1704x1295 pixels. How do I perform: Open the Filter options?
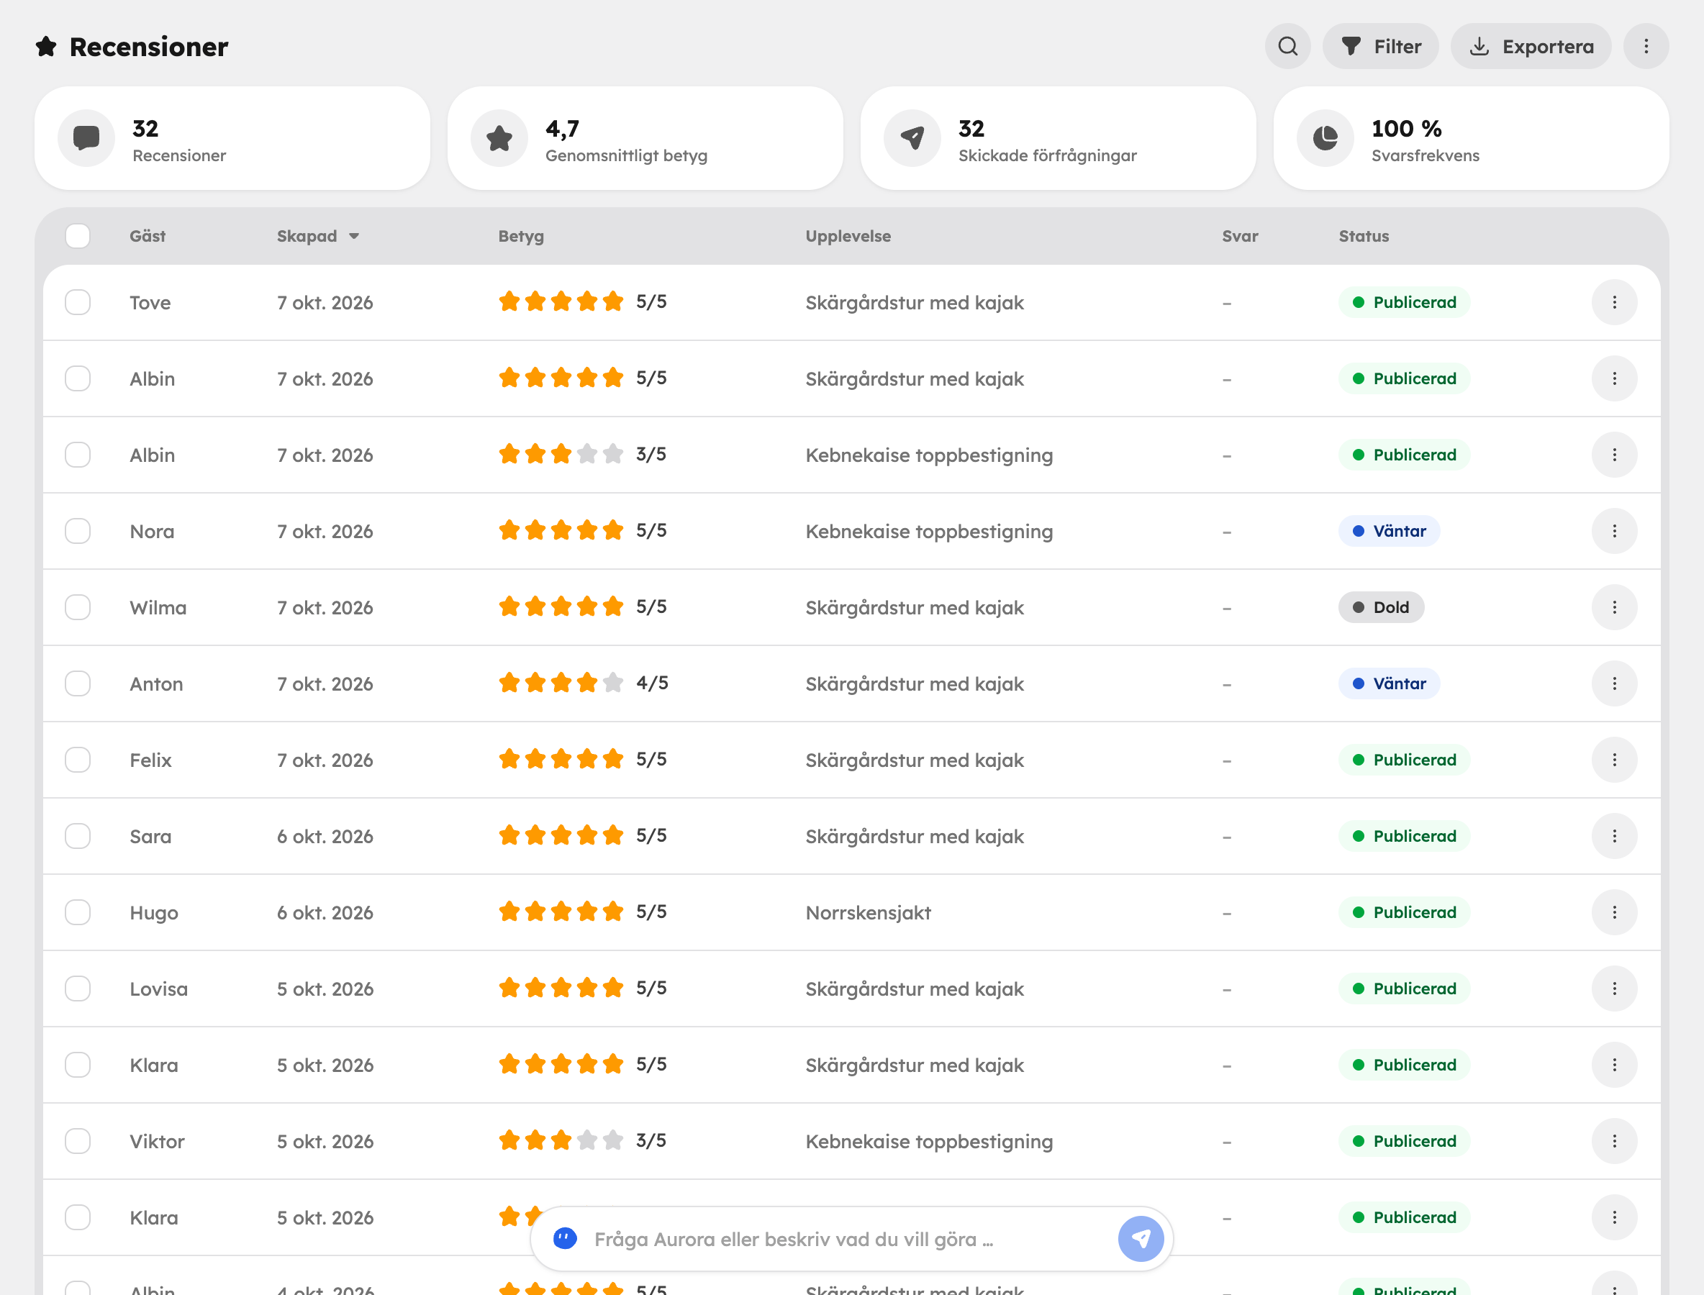pyautogui.click(x=1381, y=46)
